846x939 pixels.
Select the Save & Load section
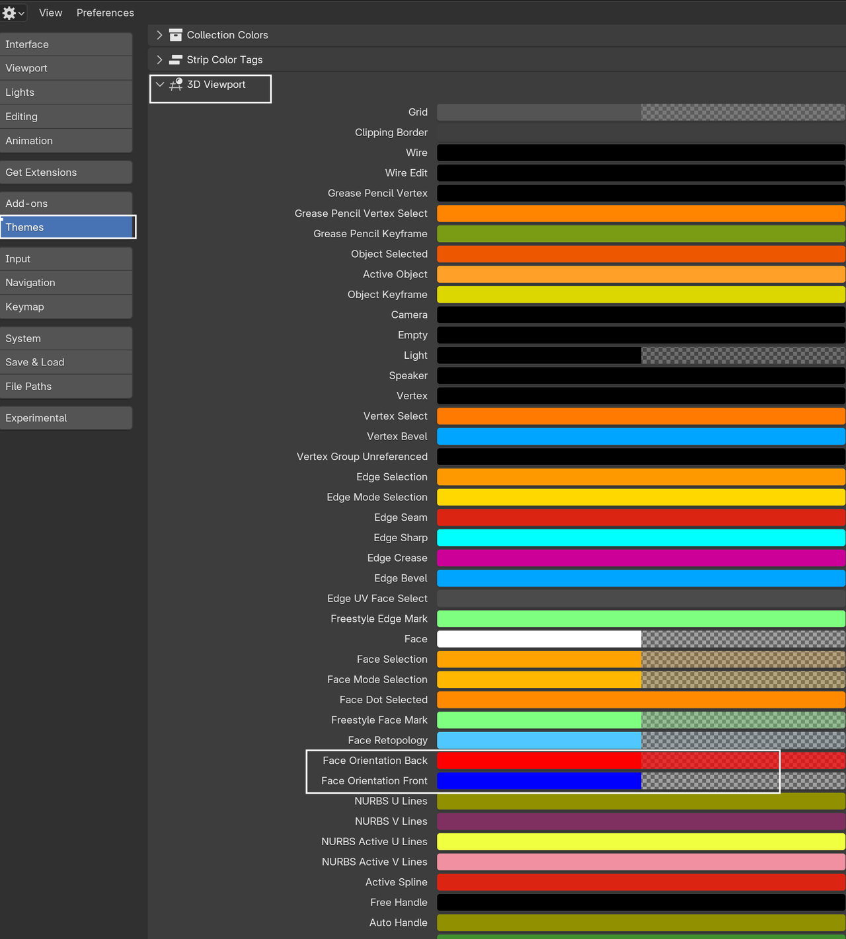[66, 362]
